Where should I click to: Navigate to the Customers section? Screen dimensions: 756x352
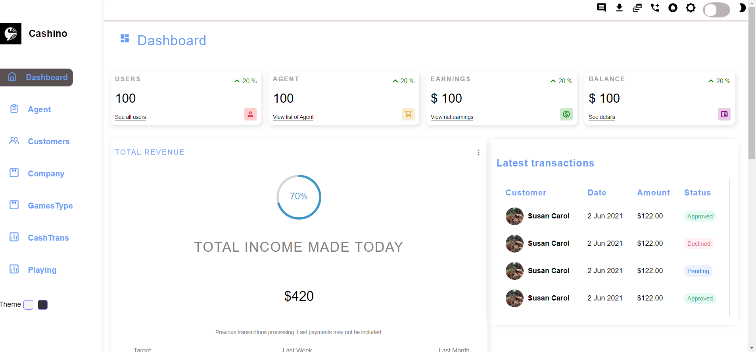48,142
